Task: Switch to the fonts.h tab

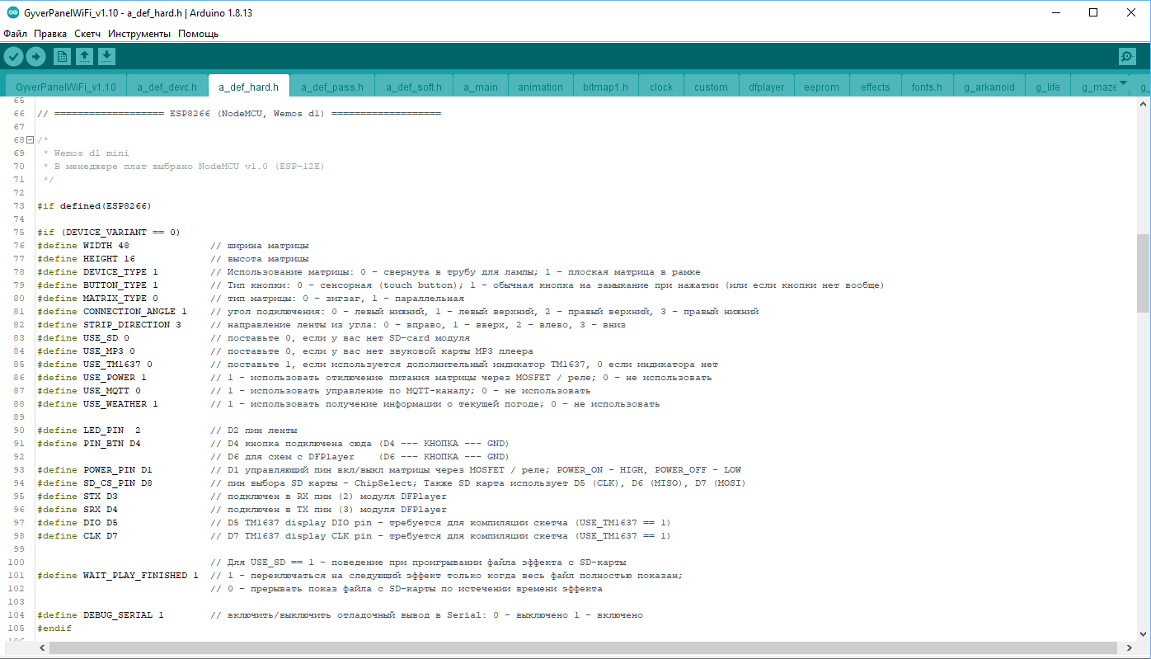Action: tap(927, 87)
